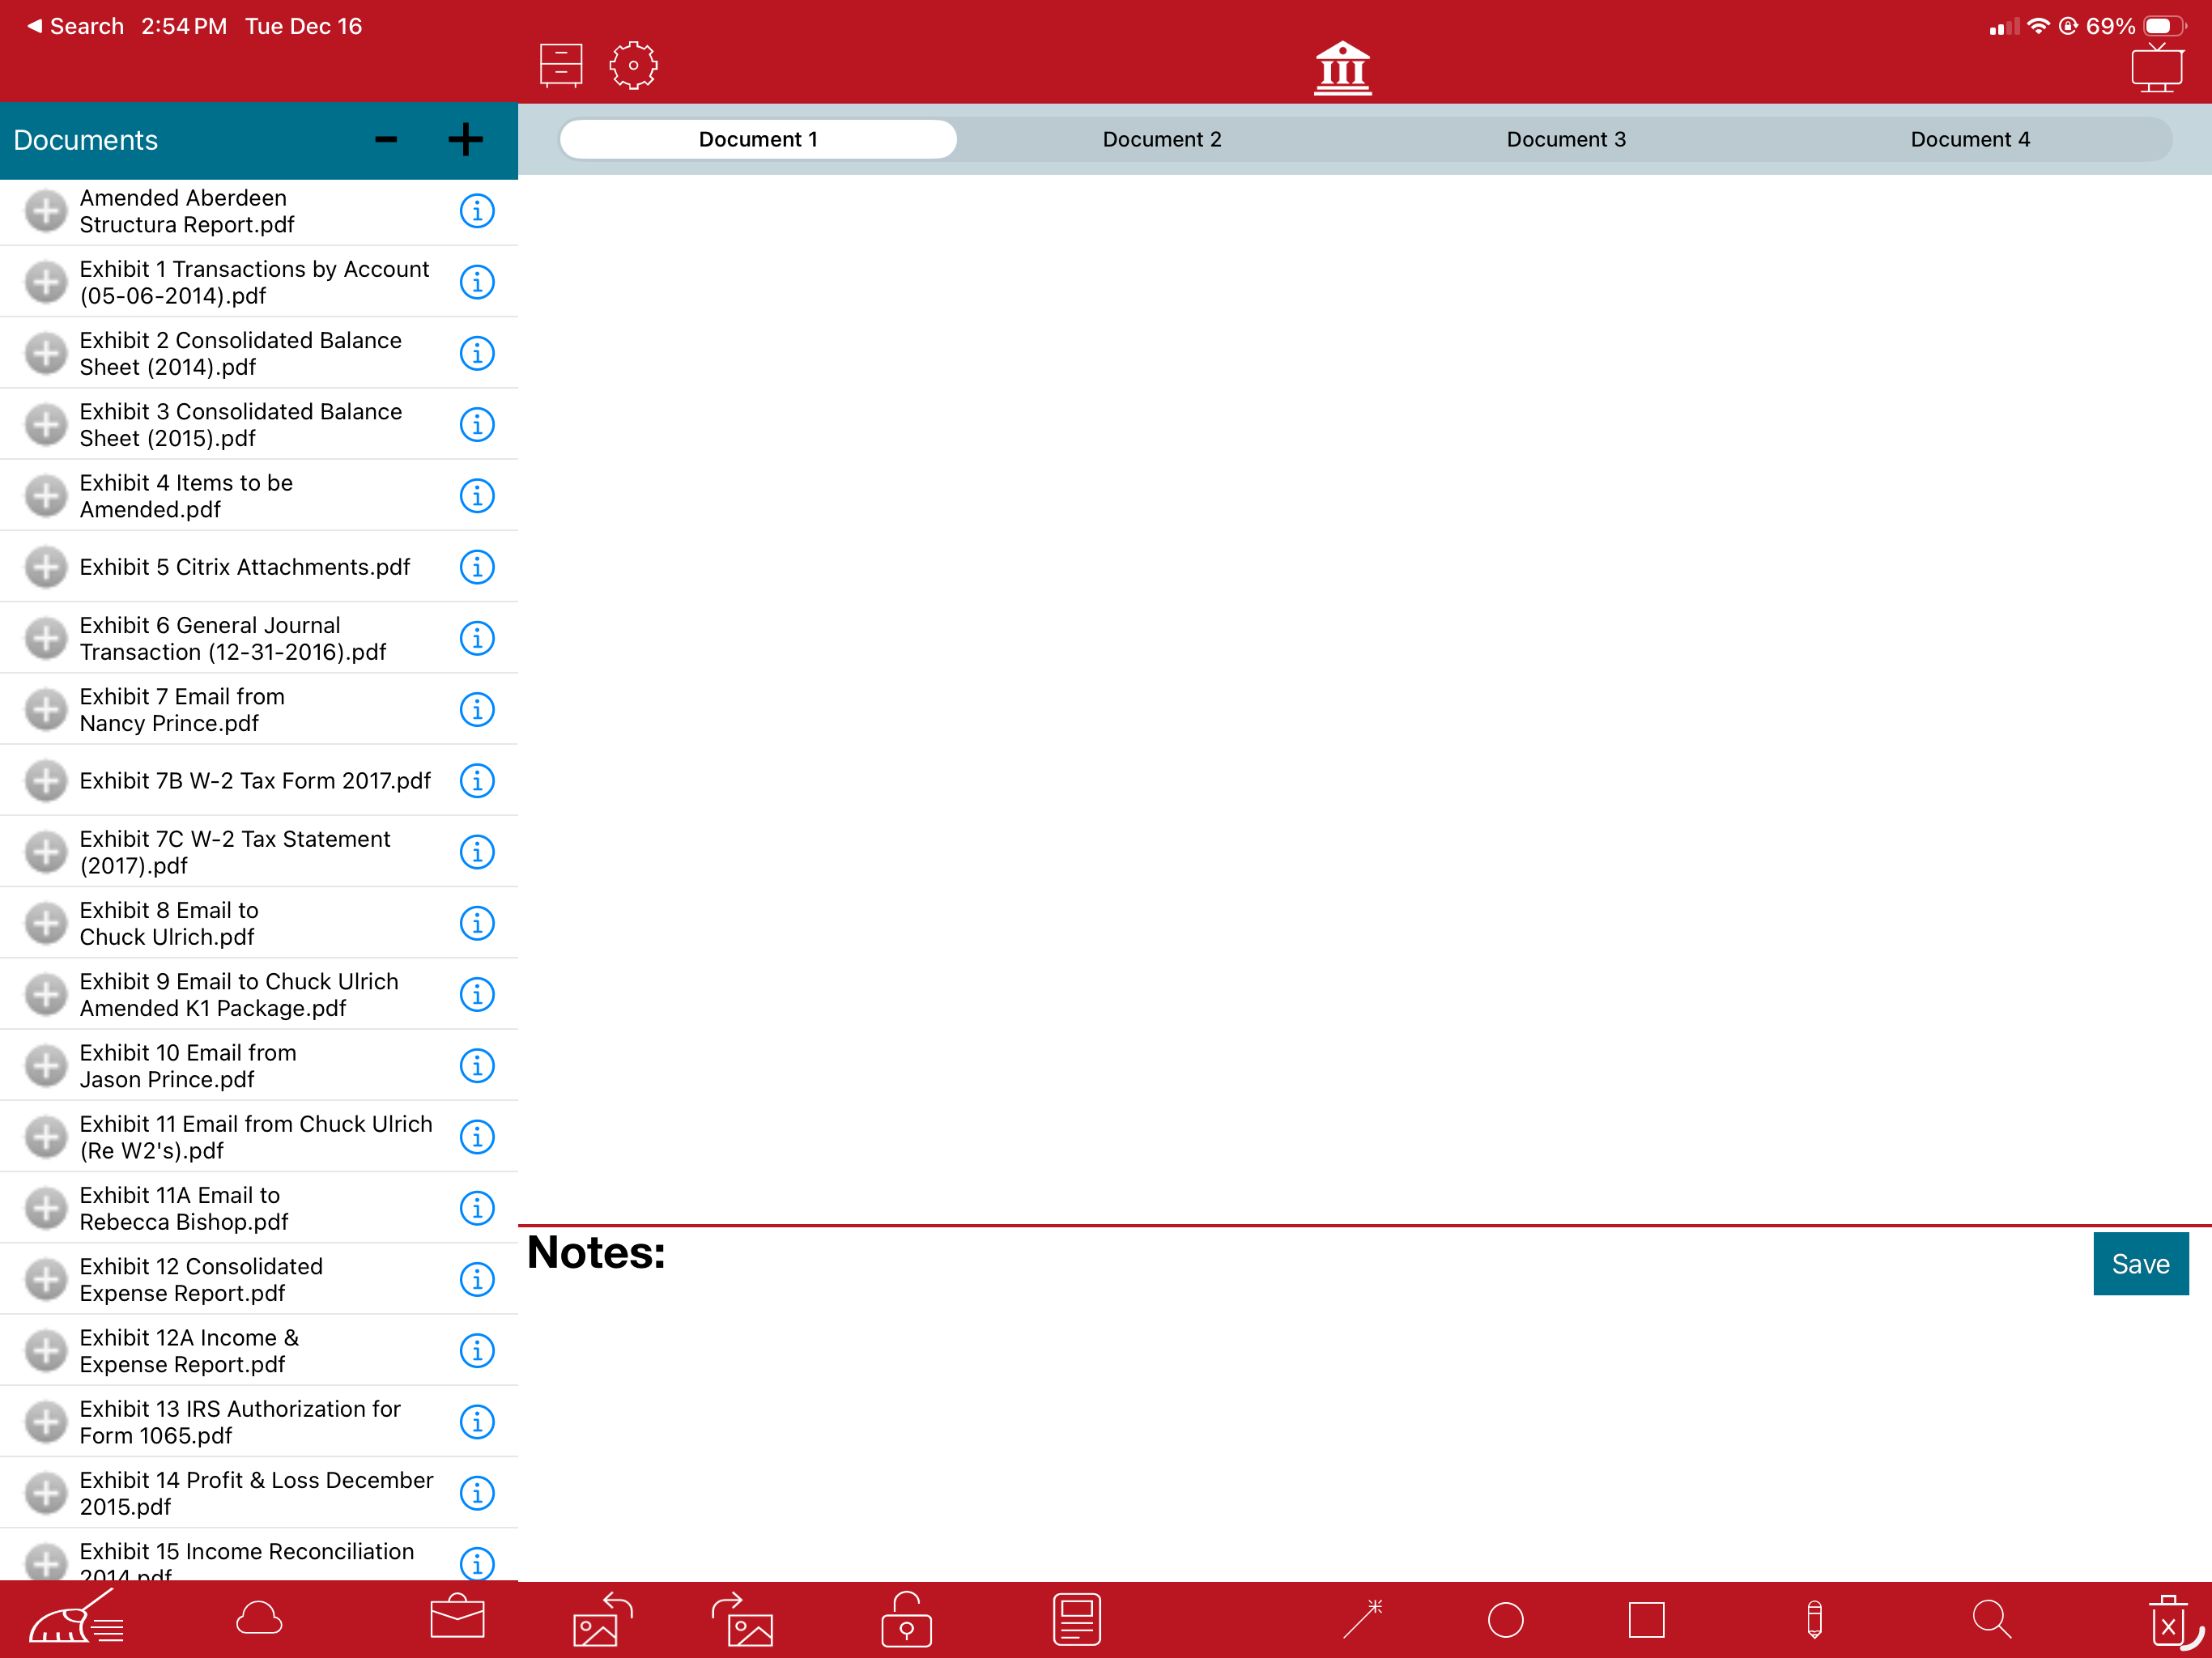Open Exhibit 7C W-2 Tax Statement (2017).pdf
2212x1658 pixels.
click(x=235, y=852)
